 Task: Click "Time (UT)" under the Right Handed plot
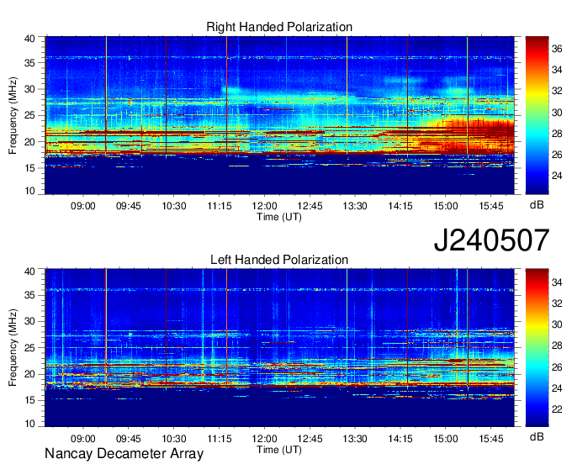point(279,217)
